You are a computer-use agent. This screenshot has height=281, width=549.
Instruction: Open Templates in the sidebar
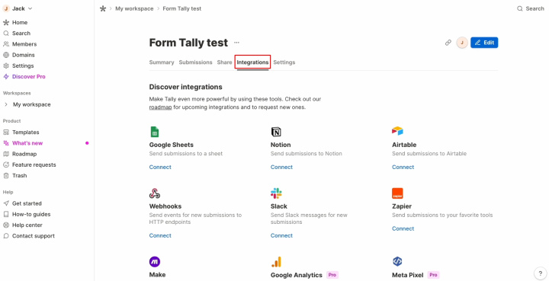[x=26, y=132]
